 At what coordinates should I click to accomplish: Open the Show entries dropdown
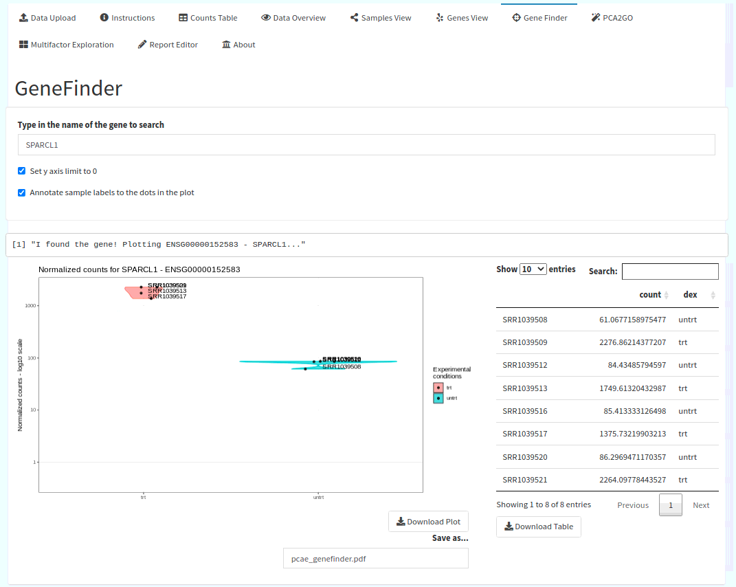(533, 269)
